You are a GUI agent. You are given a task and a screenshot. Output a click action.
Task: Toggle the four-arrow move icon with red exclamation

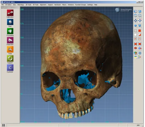(x=140, y=21)
